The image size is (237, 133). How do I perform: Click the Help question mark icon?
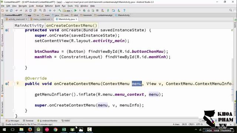124,11
